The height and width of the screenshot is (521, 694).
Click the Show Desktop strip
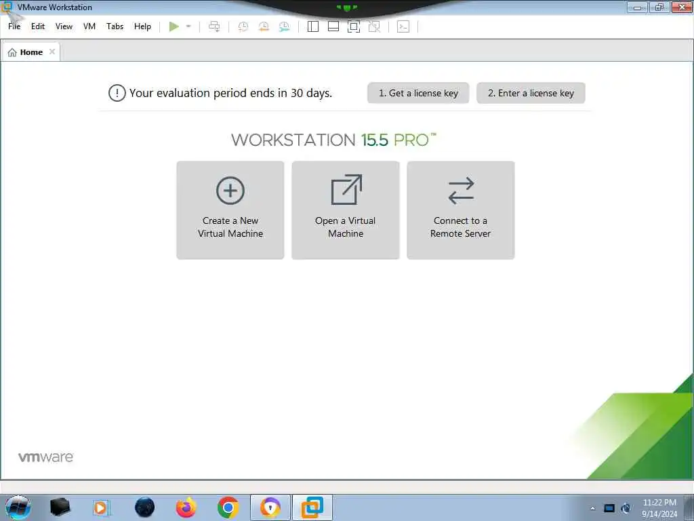coord(689,507)
